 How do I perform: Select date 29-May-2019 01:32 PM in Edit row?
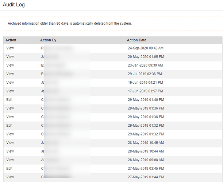(x=146, y=126)
